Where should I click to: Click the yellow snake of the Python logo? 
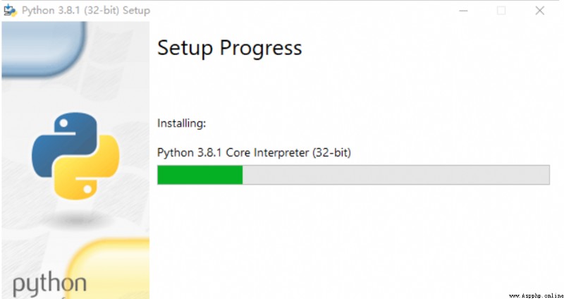pyautogui.click(x=87, y=168)
